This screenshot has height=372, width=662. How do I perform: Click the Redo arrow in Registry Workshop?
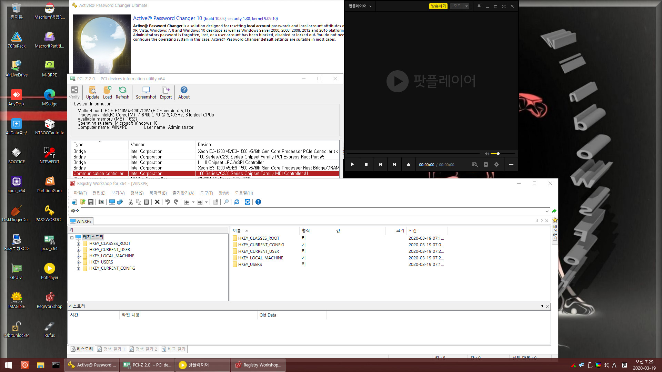[x=176, y=202]
